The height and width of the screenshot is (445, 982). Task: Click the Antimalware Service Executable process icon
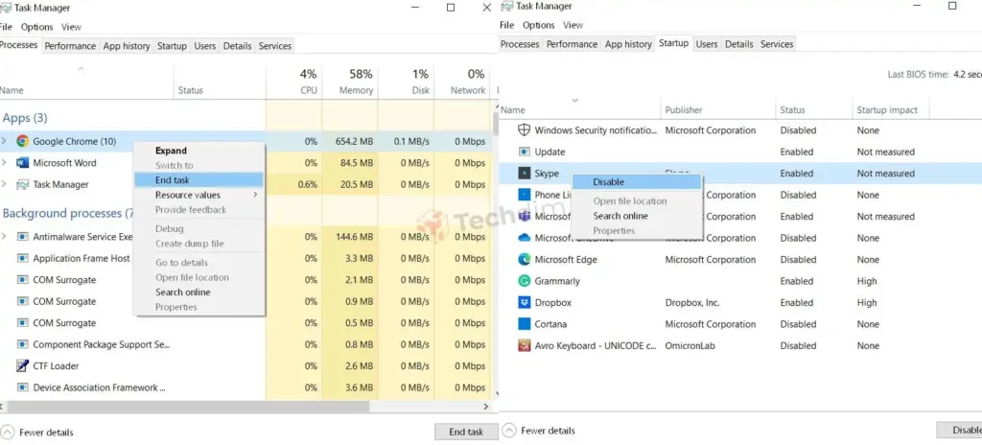23,237
